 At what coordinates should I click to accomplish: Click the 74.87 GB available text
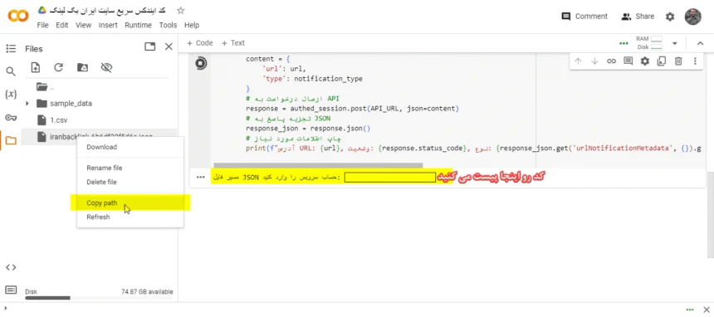pos(147,291)
